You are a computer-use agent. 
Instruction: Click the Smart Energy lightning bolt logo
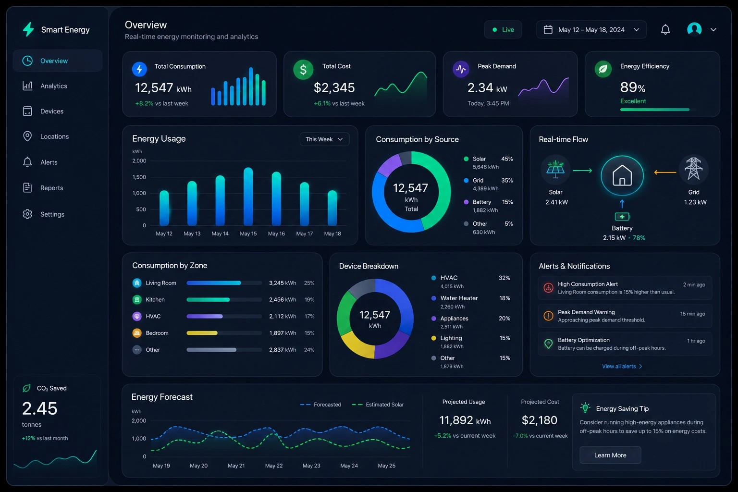pos(28,29)
